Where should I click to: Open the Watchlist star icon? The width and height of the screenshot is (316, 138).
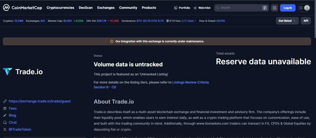pyautogui.click(x=195, y=8)
